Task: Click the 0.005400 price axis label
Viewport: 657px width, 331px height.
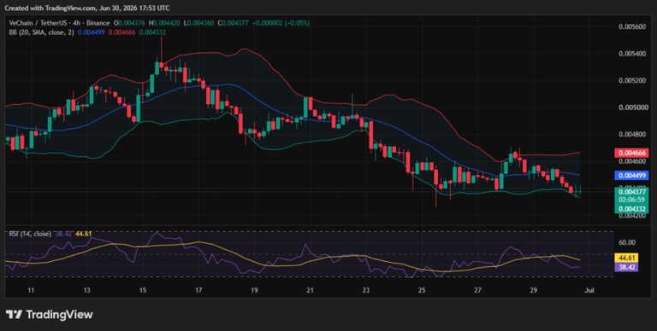Action: tap(632, 54)
